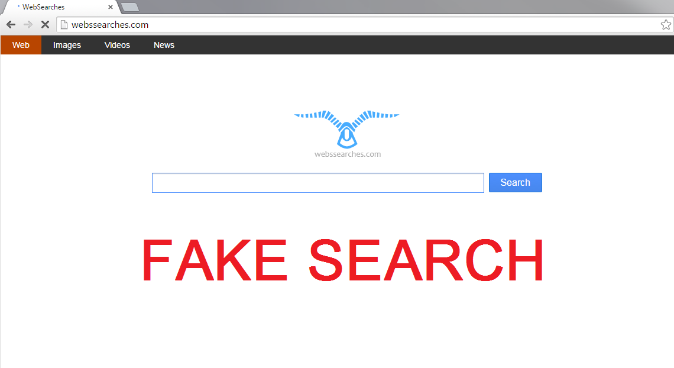
Task: Open the Videos search category
Action: pyautogui.click(x=117, y=45)
